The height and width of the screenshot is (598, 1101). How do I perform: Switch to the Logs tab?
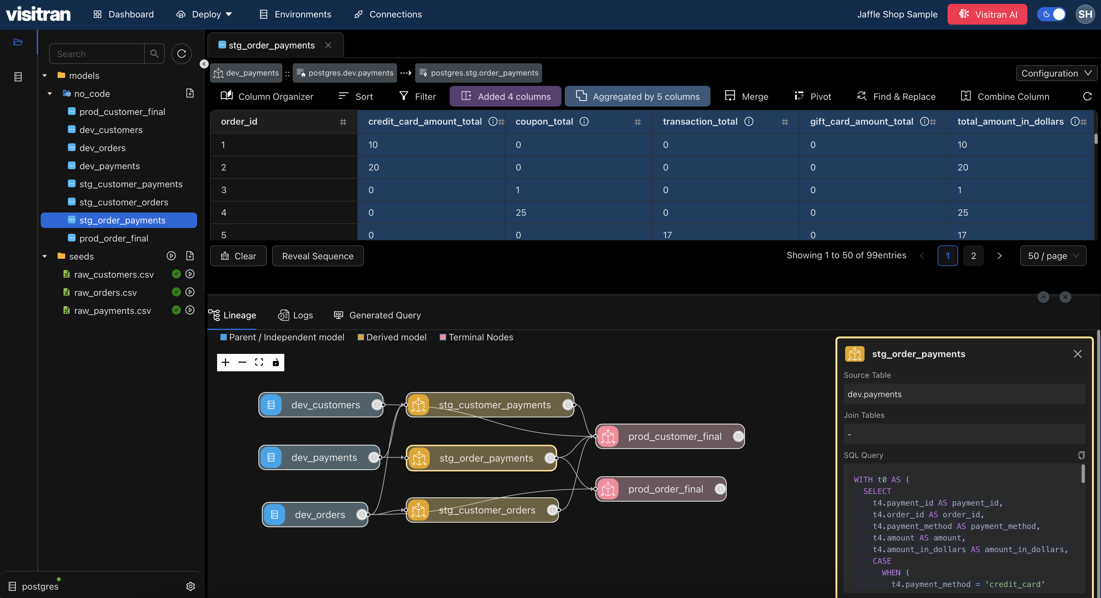pyautogui.click(x=295, y=315)
